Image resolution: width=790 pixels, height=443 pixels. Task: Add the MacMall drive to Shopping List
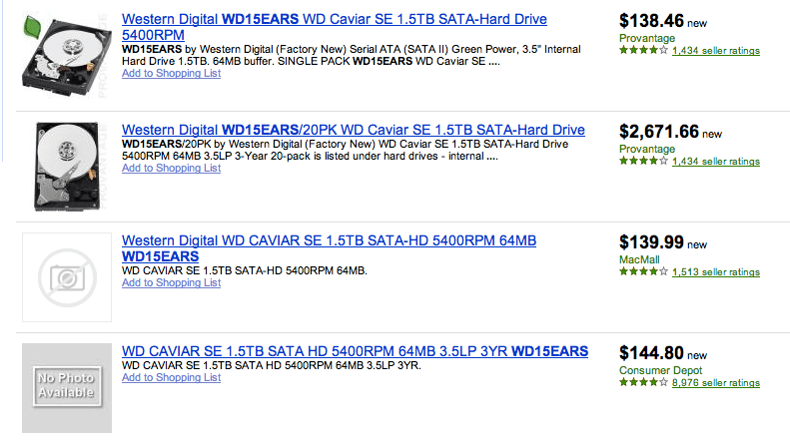172,282
